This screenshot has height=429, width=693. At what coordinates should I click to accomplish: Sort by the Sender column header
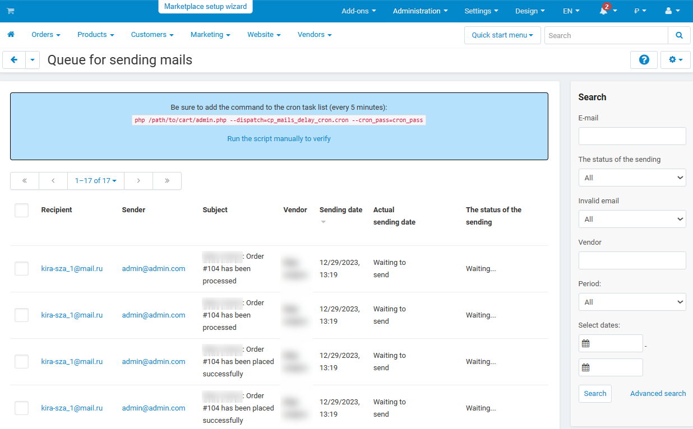(x=133, y=210)
